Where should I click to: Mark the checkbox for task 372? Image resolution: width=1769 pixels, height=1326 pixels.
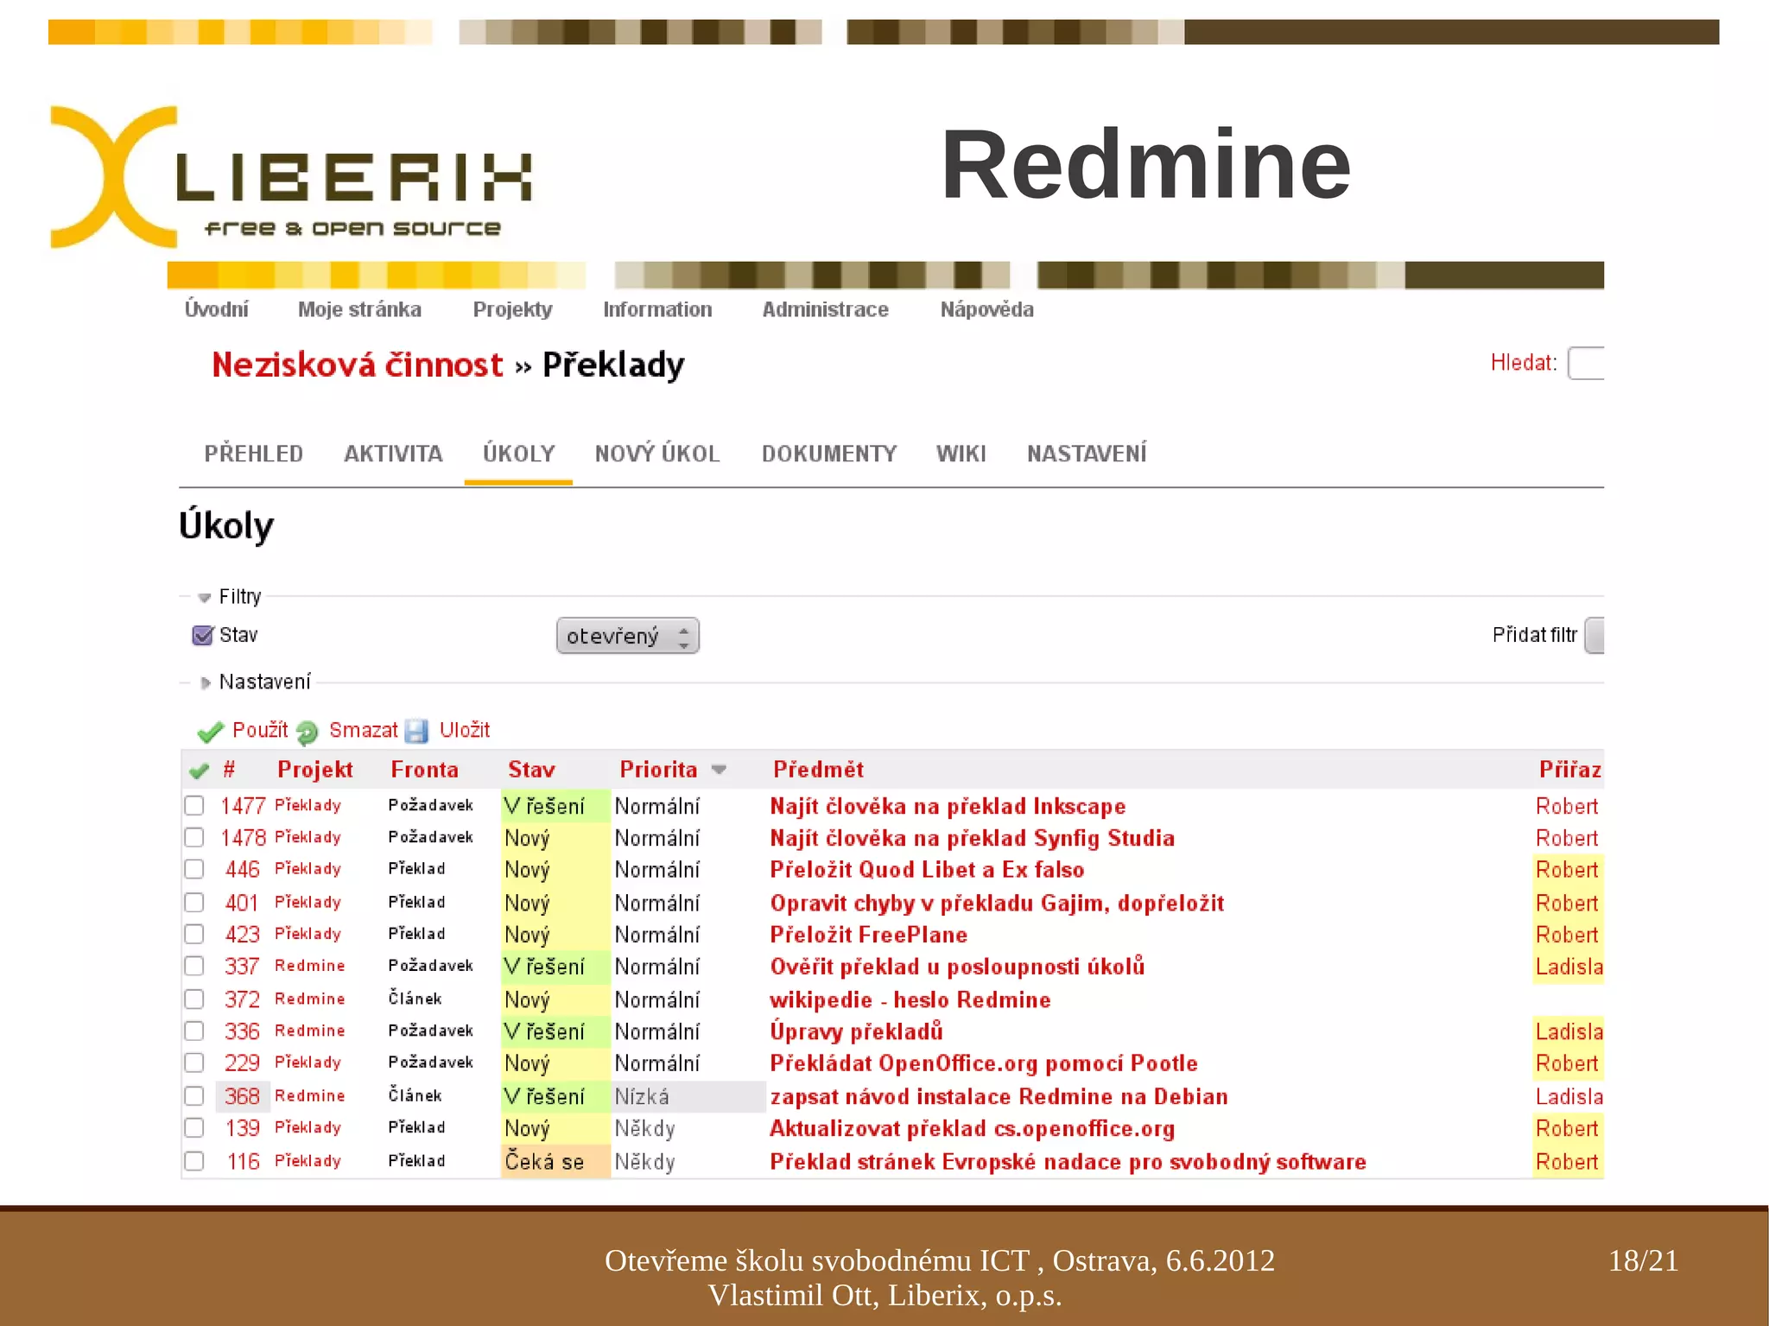click(194, 999)
